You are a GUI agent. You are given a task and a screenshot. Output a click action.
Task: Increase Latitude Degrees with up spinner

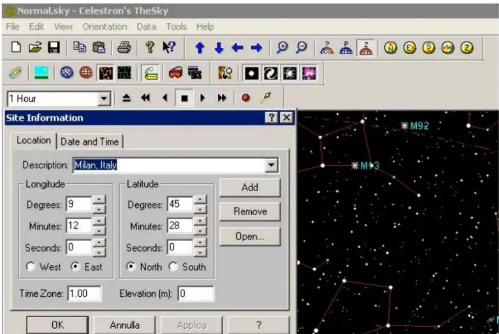point(200,200)
